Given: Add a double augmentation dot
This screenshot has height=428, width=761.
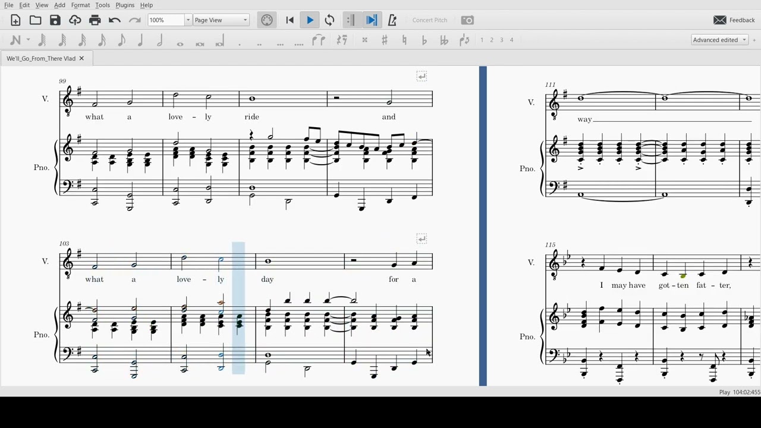Looking at the screenshot, I should tap(259, 43).
